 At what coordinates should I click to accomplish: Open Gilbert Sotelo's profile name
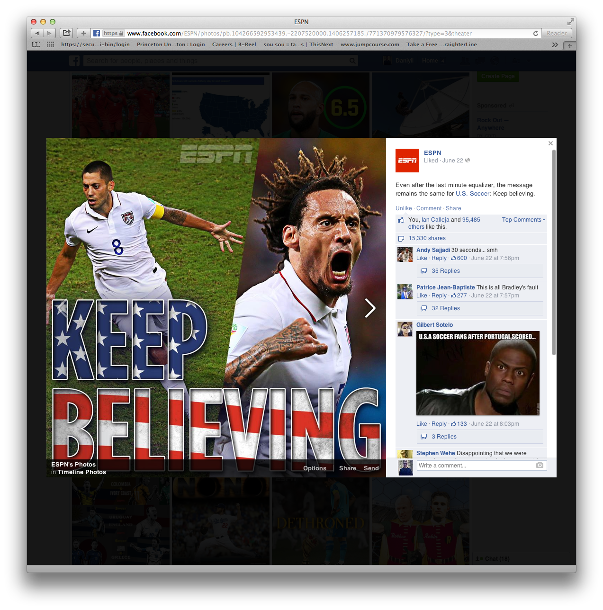click(434, 325)
